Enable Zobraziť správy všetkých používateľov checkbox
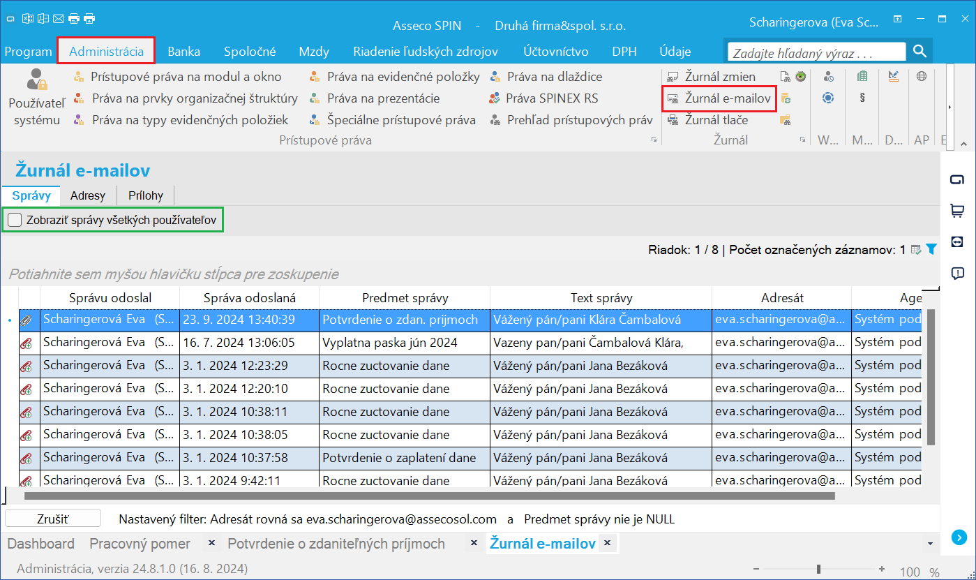This screenshot has height=580, width=976. click(15, 221)
